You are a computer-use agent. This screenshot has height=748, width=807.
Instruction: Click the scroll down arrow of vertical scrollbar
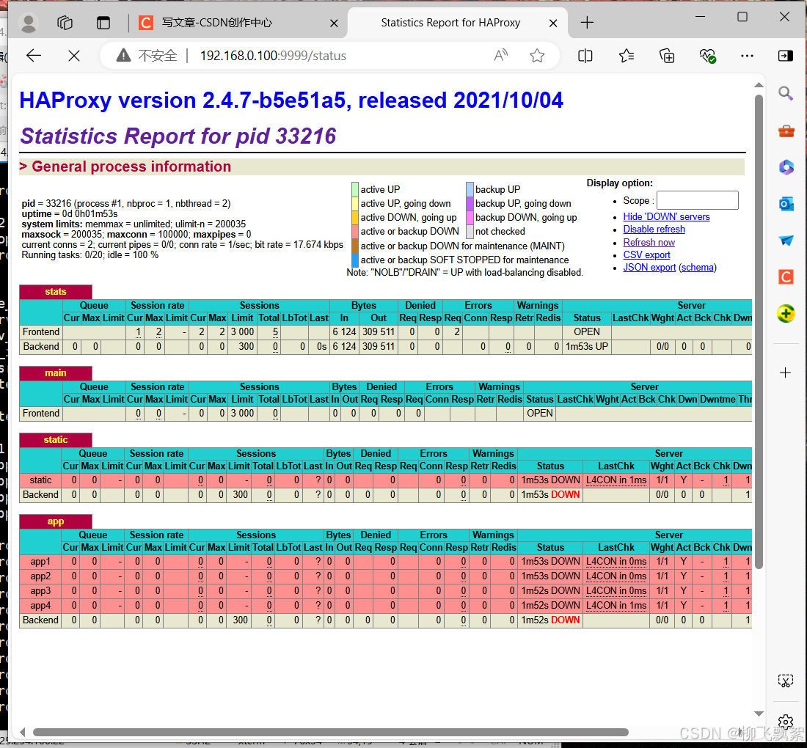(759, 714)
